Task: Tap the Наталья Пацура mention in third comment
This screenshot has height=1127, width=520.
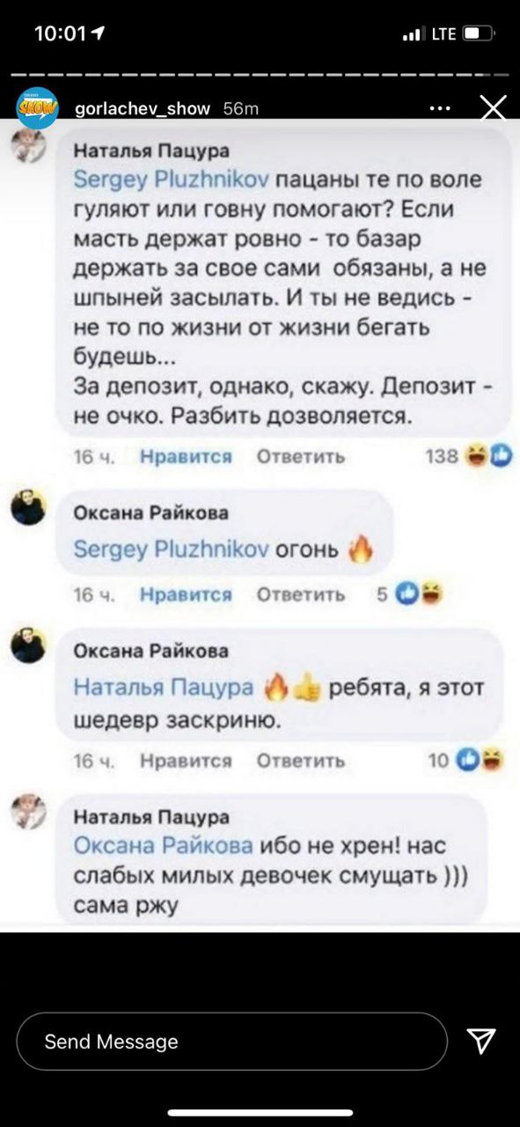Action: [x=164, y=688]
